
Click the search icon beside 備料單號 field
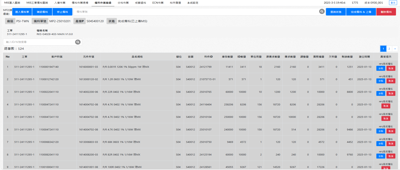pyautogui.click(x=322, y=11)
